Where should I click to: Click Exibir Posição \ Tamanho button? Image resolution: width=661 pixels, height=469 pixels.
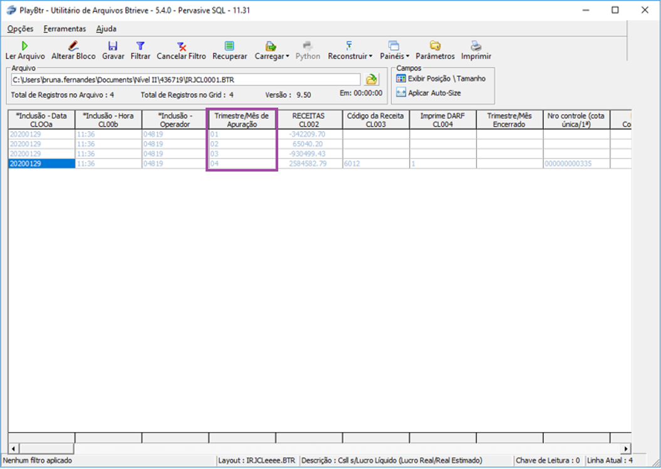pos(441,79)
